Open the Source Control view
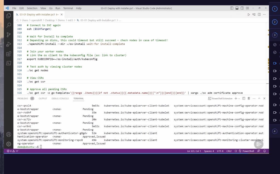280x174 pixels. pos(8,35)
